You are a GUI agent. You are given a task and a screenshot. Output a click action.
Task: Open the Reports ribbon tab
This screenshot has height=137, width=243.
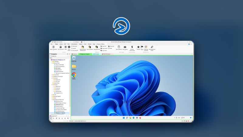(x=81, y=44)
